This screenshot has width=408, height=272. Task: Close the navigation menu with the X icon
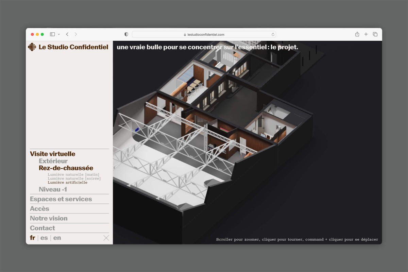[106, 238]
